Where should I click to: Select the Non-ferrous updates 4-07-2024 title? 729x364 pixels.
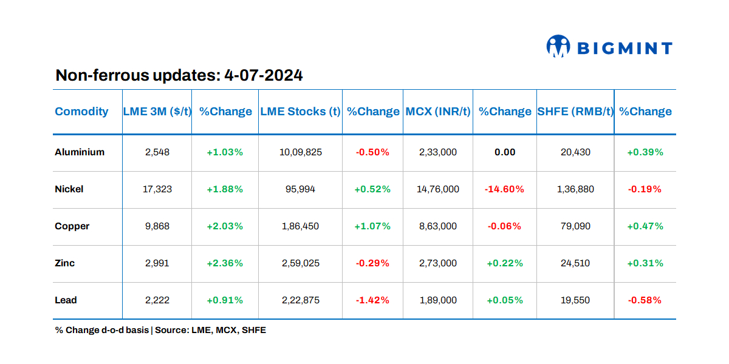(179, 75)
